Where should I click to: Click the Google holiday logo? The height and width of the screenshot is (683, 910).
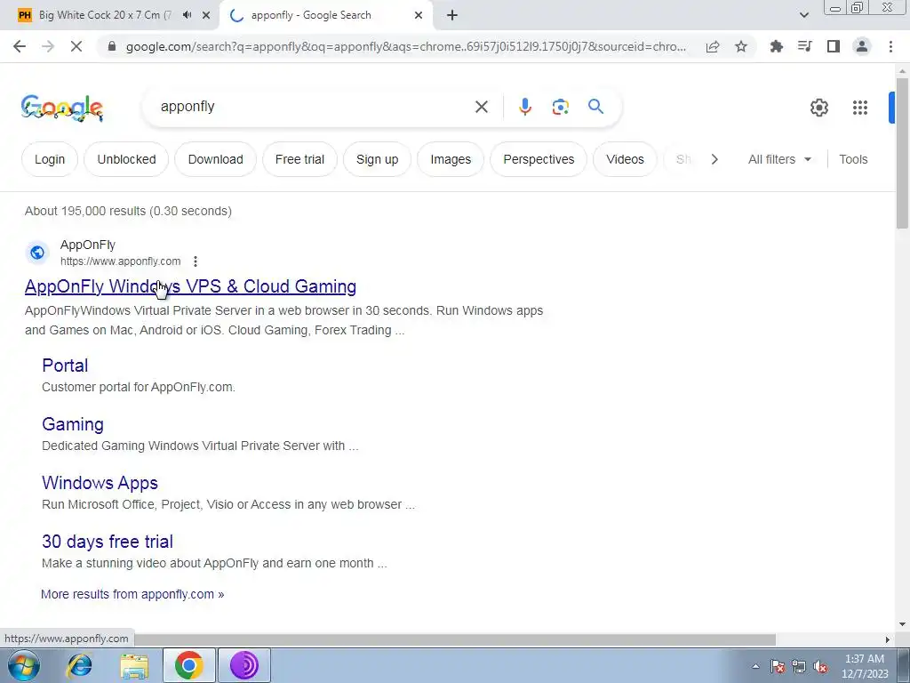click(61, 108)
